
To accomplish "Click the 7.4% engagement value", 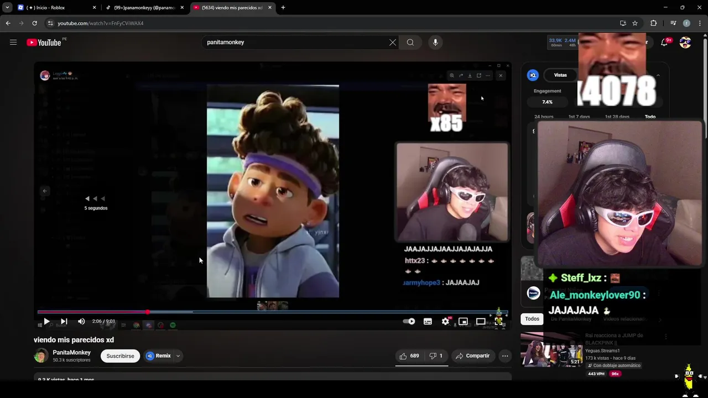I will pyautogui.click(x=547, y=102).
